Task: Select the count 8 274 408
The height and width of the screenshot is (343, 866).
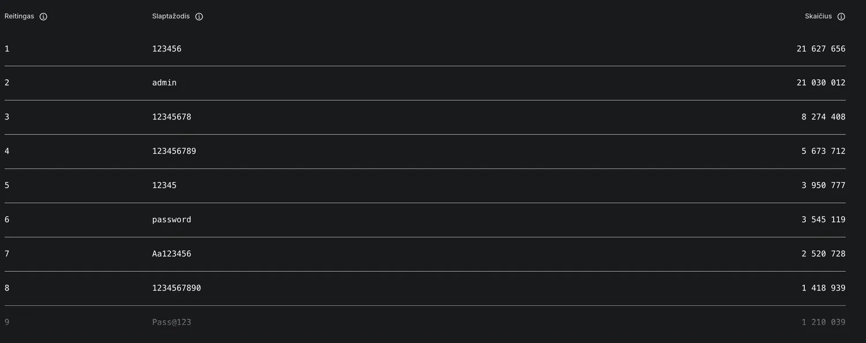Action: (823, 117)
